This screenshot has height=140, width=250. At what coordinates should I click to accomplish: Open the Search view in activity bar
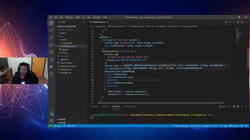click(x=51, y=30)
